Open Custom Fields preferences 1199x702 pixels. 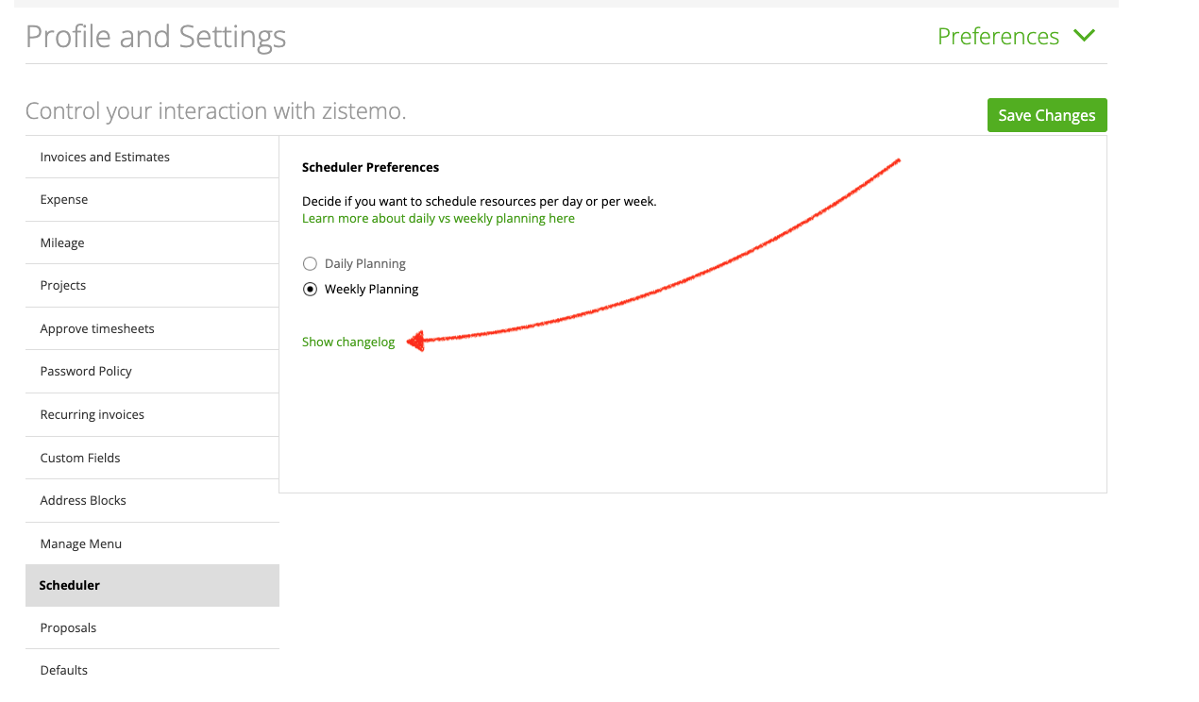click(80, 458)
